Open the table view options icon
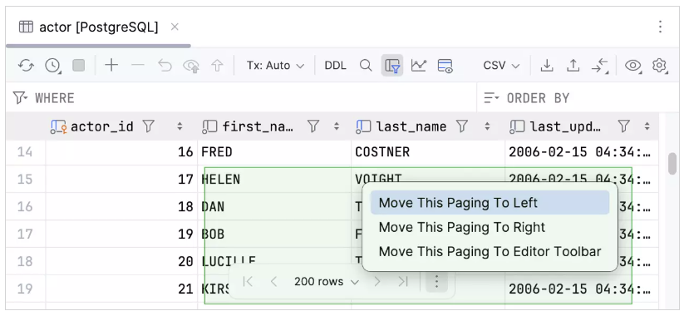684x316 pixels. pyautogui.click(x=445, y=66)
